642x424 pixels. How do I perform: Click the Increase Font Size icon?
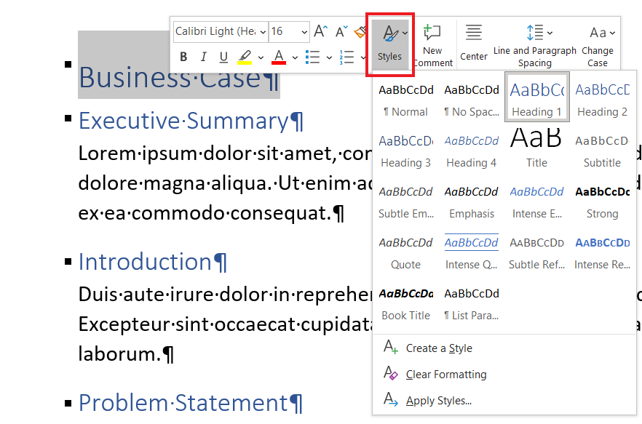click(x=320, y=31)
